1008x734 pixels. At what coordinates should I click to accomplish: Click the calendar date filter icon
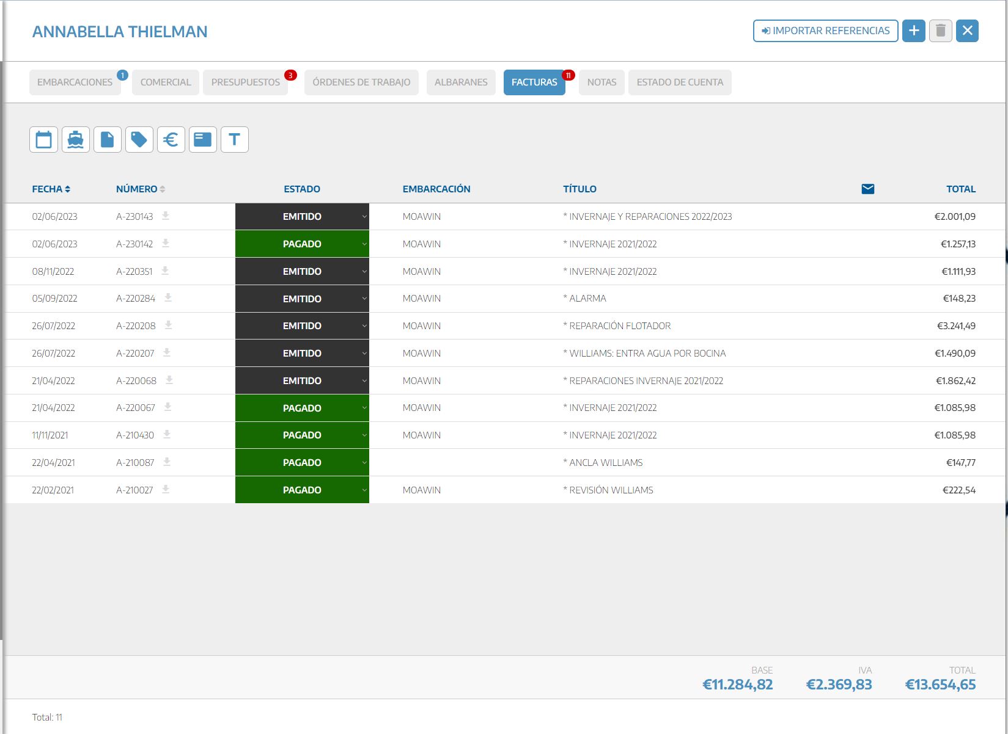tap(43, 140)
